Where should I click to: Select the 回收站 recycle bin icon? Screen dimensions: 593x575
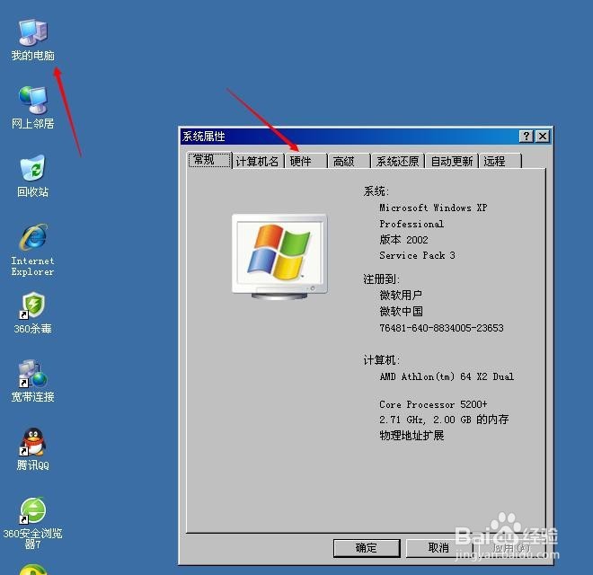33,176
